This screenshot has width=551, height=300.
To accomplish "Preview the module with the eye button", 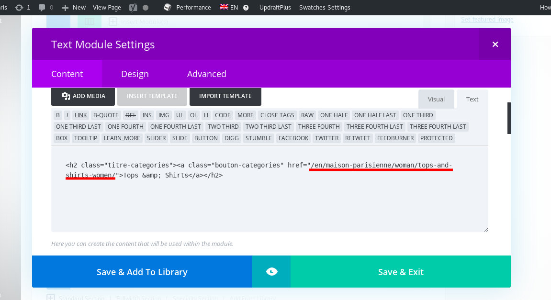I will (271, 272).
